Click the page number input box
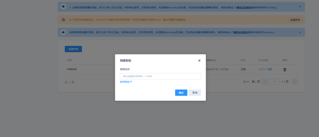Viewport: 319px width, 137px height. [x=274, y=82]
